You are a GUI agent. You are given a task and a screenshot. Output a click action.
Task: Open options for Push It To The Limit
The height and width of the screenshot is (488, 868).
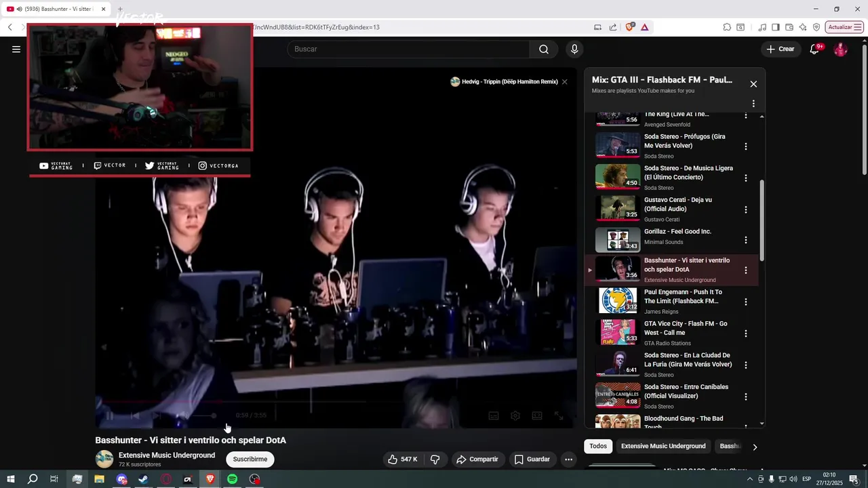(x=746, y=302)
